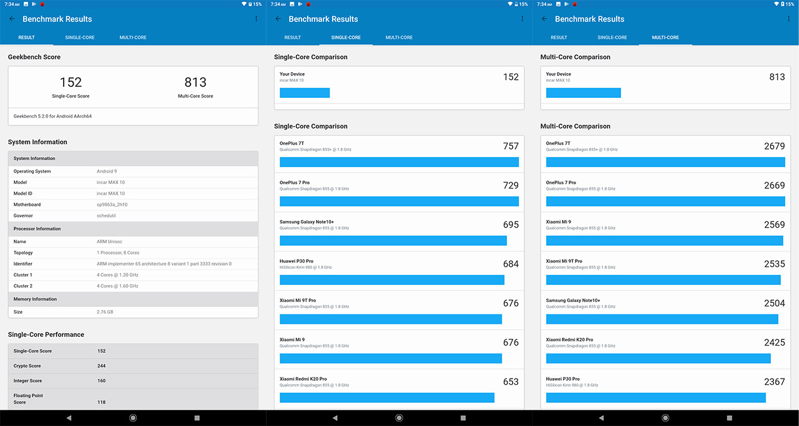Select RESULT tab on Geekbench Score screen
Screen dimensions: 799x426
(27, 37)
